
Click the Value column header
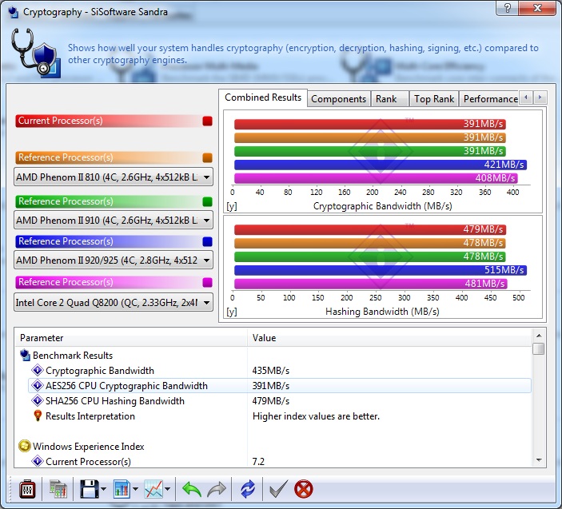[389, 338]
